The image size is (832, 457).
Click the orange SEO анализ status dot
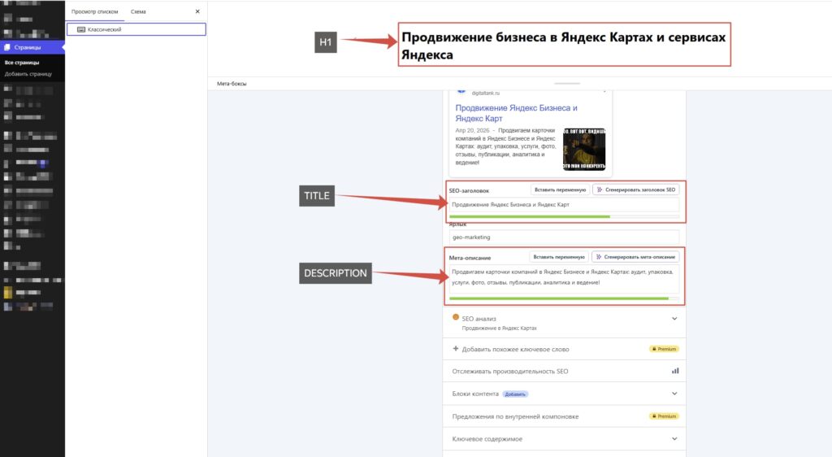[455, 317]
